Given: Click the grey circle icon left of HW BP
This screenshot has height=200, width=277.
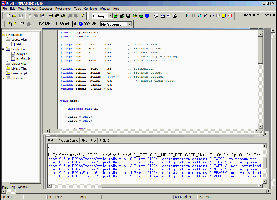Looking at the screenshot, I should point(29,24).
